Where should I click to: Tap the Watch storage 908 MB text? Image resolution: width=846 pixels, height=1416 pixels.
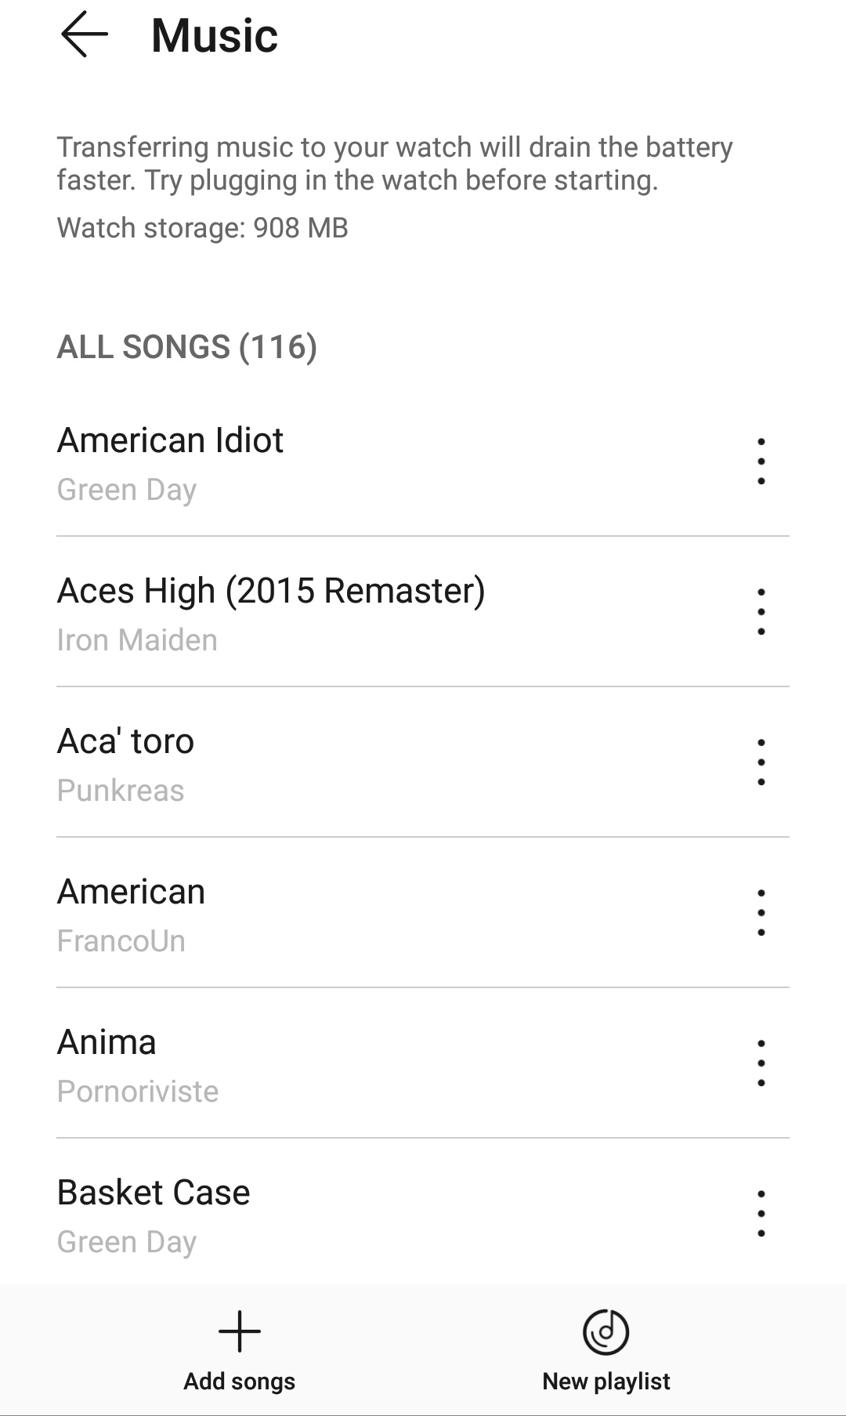pyautogui.click(x=202, y=228)
